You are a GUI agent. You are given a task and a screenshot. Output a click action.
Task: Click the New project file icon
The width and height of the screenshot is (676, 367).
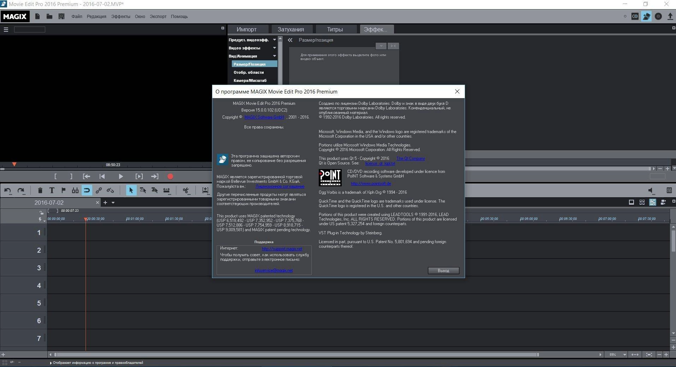[x=37, y=16]
